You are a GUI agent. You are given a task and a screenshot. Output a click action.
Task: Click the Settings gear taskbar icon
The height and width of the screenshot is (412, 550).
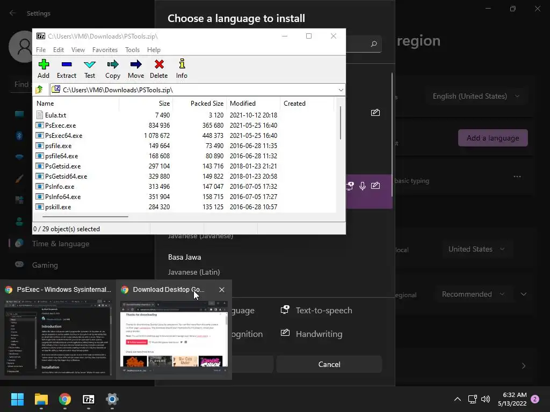(x=112, y=399)
